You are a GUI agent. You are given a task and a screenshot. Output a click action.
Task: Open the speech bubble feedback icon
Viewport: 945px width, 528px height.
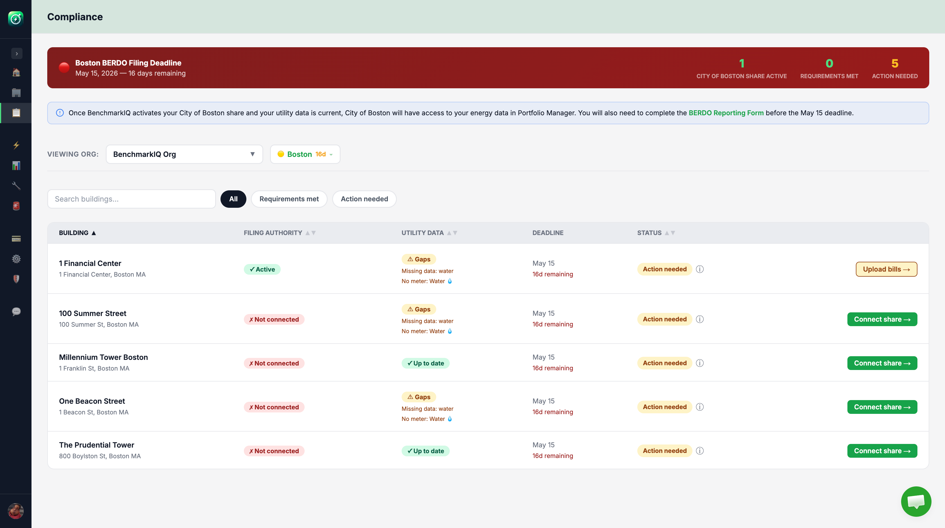coord(16,311)
